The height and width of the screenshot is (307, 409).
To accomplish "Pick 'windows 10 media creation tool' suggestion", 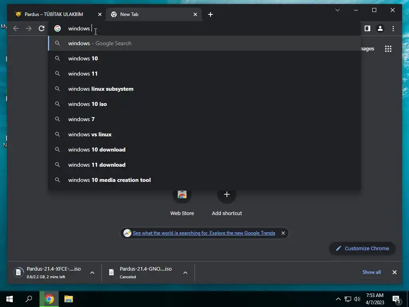I will coord(205,180).
